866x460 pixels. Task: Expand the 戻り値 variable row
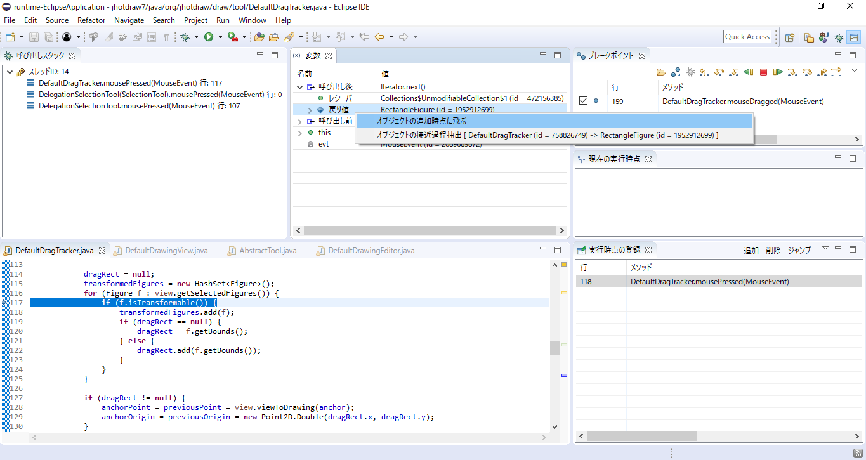click(x=310, y=110)
